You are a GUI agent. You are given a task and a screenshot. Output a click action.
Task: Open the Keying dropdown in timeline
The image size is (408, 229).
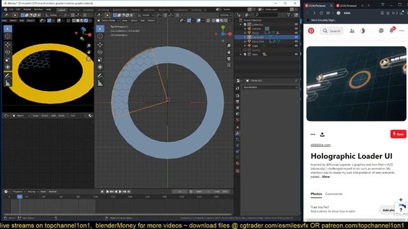click(x=33, y=191)
